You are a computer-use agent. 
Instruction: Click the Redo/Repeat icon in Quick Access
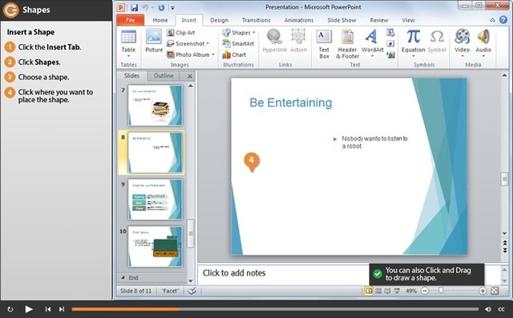[161, 7]
